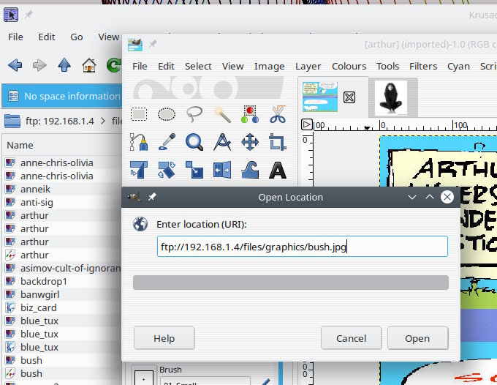Choose the Shear tool

point(139,170)
